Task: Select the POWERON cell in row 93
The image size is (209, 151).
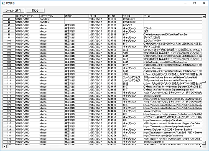Action: 133,19
